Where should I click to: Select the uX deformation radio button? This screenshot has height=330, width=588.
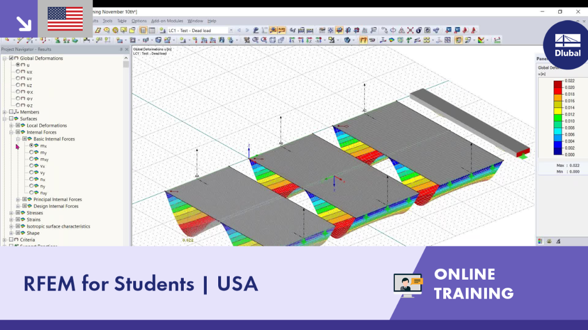[x=18, y=72]
